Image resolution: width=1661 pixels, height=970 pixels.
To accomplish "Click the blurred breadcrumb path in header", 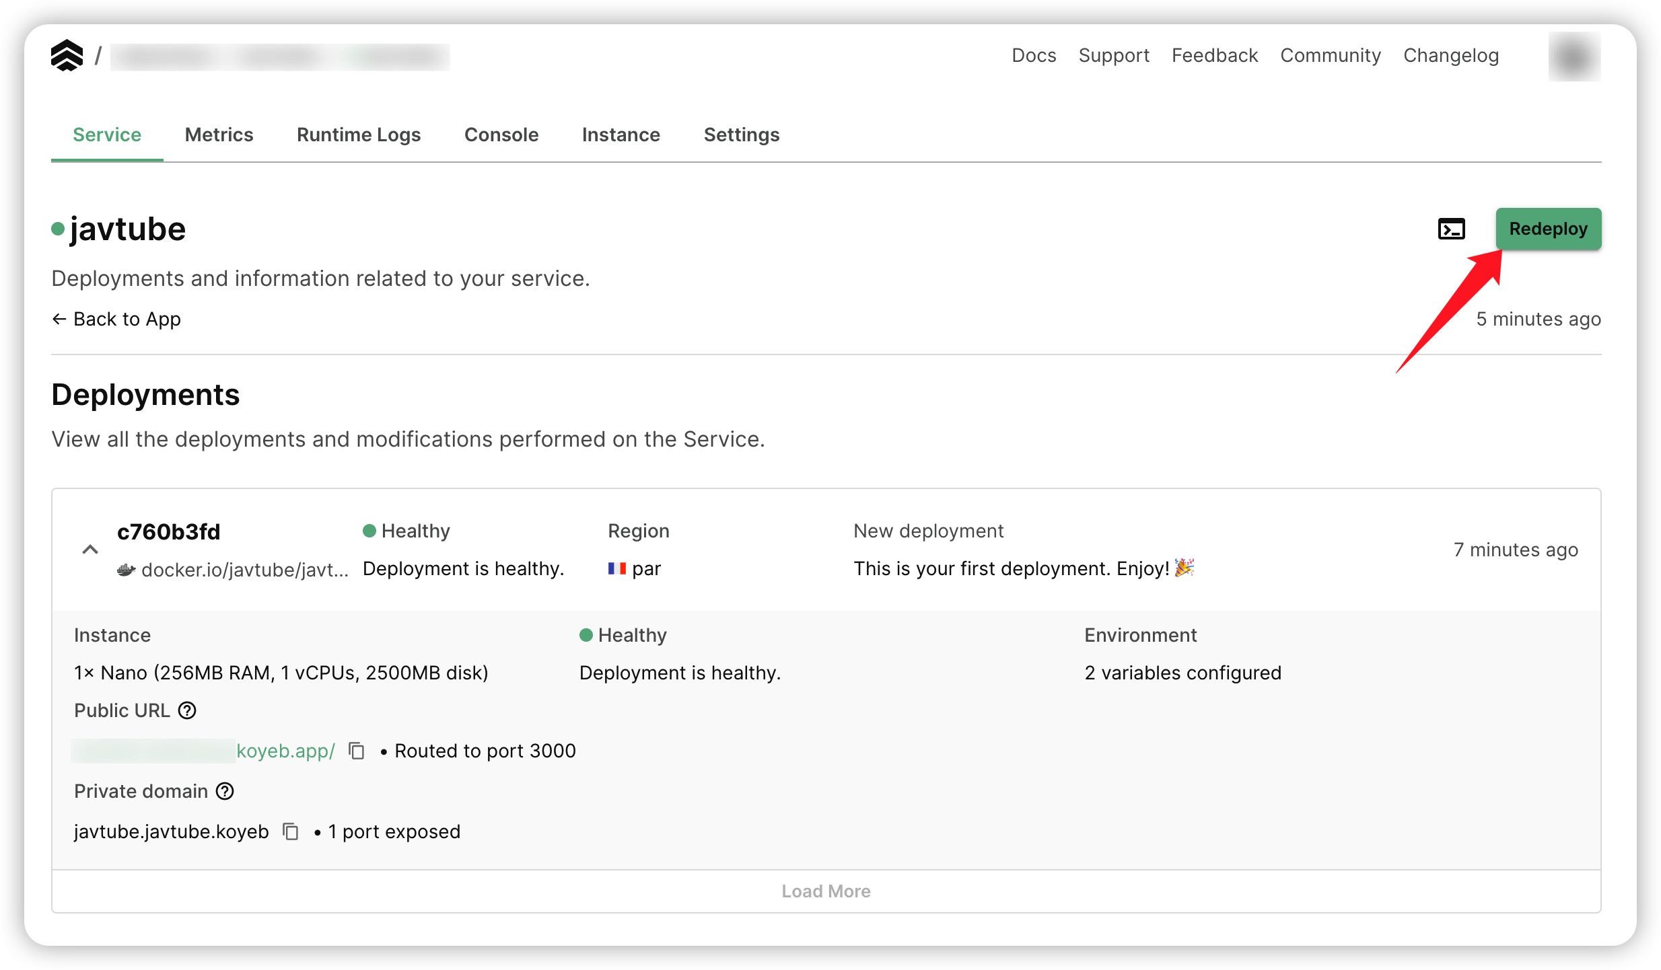I will tap(280, 57).
